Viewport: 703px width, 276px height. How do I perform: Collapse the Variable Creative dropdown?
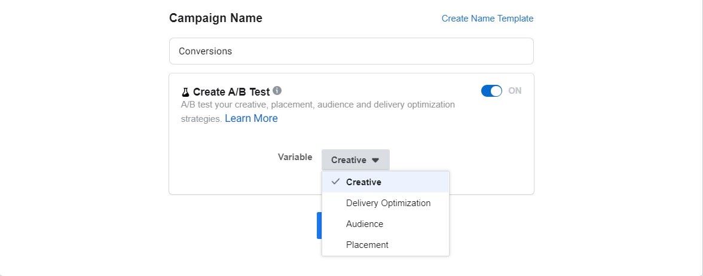356,160
